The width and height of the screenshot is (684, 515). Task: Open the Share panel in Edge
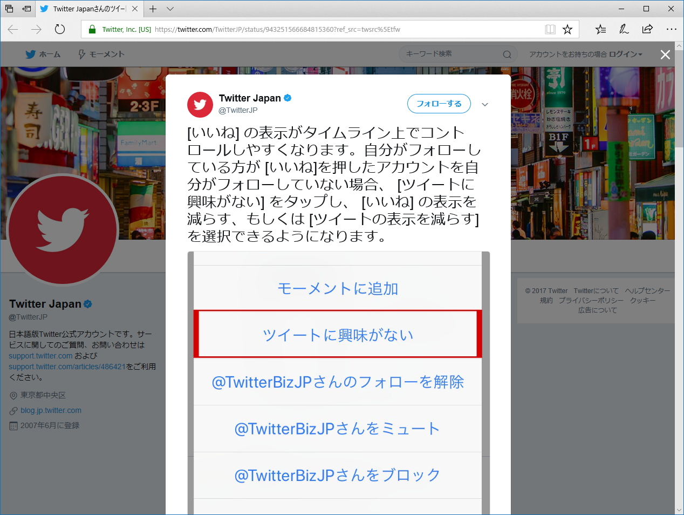(x=647, y=29)
